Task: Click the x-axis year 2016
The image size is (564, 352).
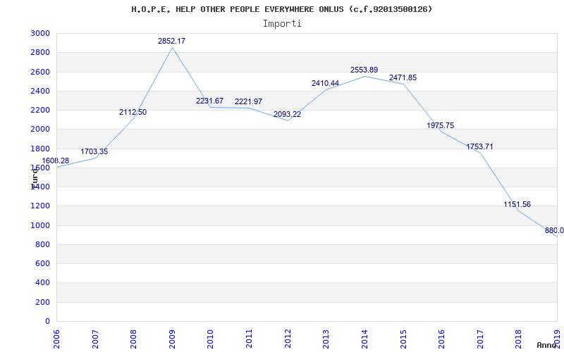Action: [441, 338]
